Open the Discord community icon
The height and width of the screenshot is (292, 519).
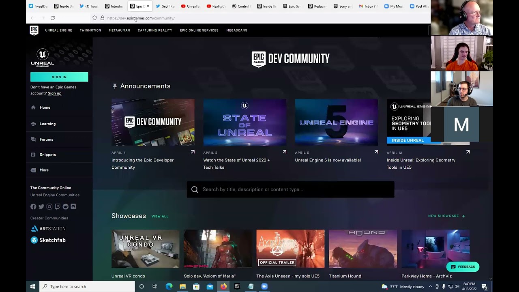click(x=73, y=206)
